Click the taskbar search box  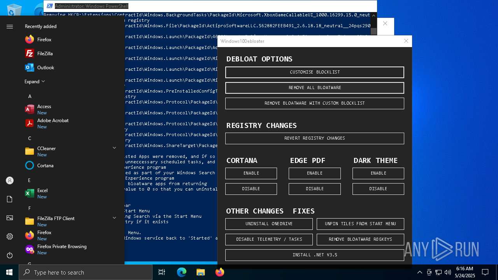86,272
